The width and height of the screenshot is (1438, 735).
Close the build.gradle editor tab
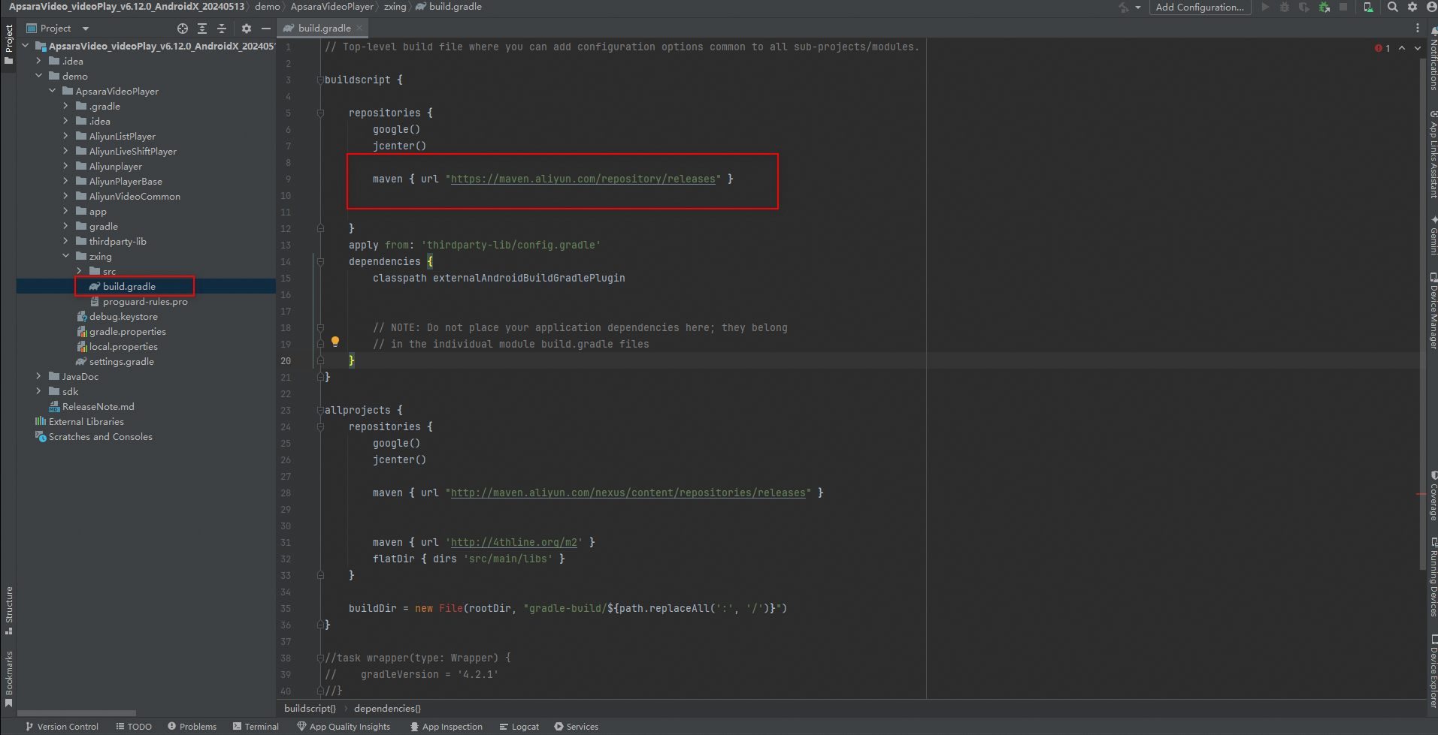[x=359, y=28]
